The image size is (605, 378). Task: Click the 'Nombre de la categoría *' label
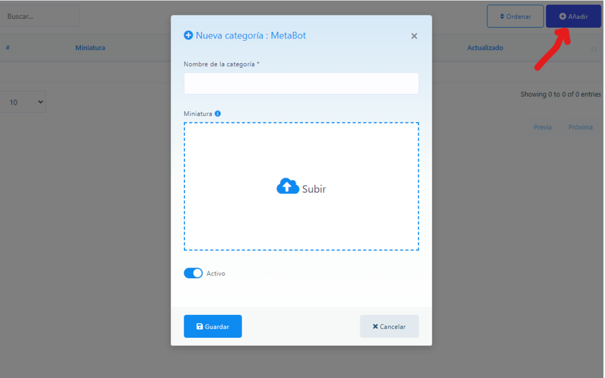coord(222,64)
